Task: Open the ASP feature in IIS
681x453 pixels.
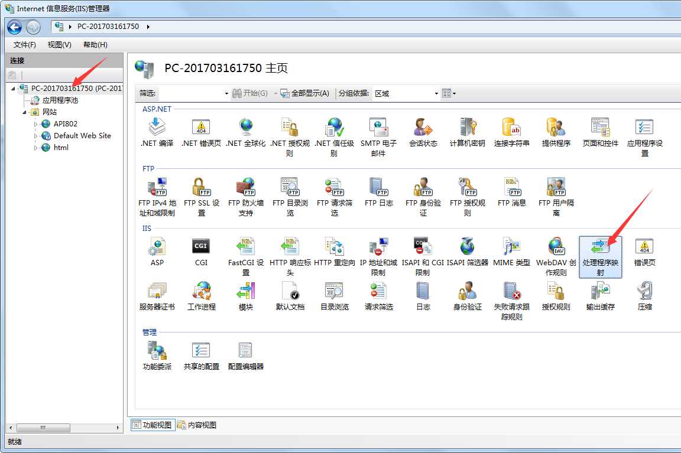Action: pos(157,252)
